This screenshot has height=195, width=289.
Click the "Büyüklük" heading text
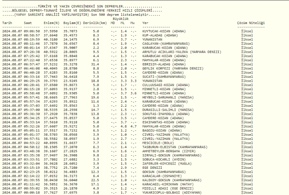tap(120, 18)
